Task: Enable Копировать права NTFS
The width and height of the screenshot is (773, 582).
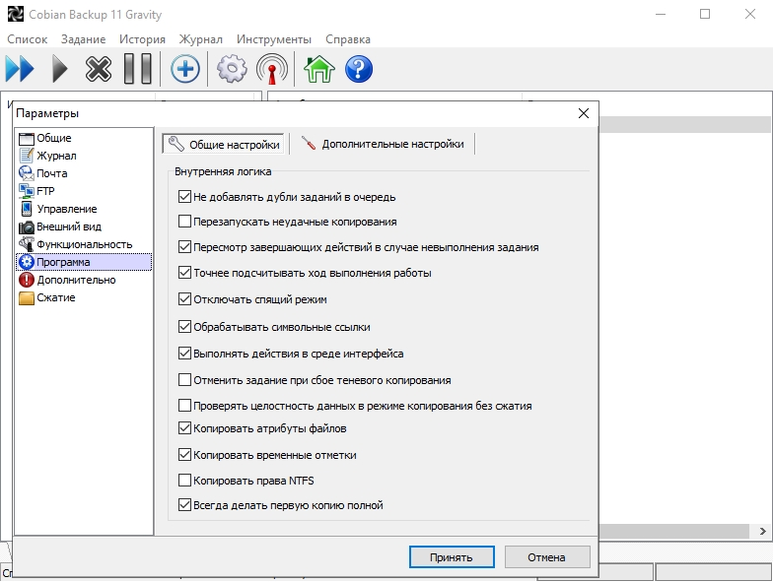Action: (x=184, y=481)
